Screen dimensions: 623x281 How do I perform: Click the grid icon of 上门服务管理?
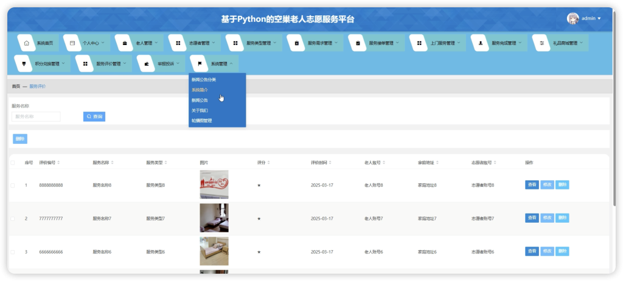tap(419, 43)
